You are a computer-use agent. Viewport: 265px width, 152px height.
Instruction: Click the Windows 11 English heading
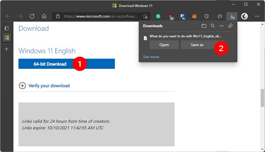pyautogui.click(x=47, y=51)
